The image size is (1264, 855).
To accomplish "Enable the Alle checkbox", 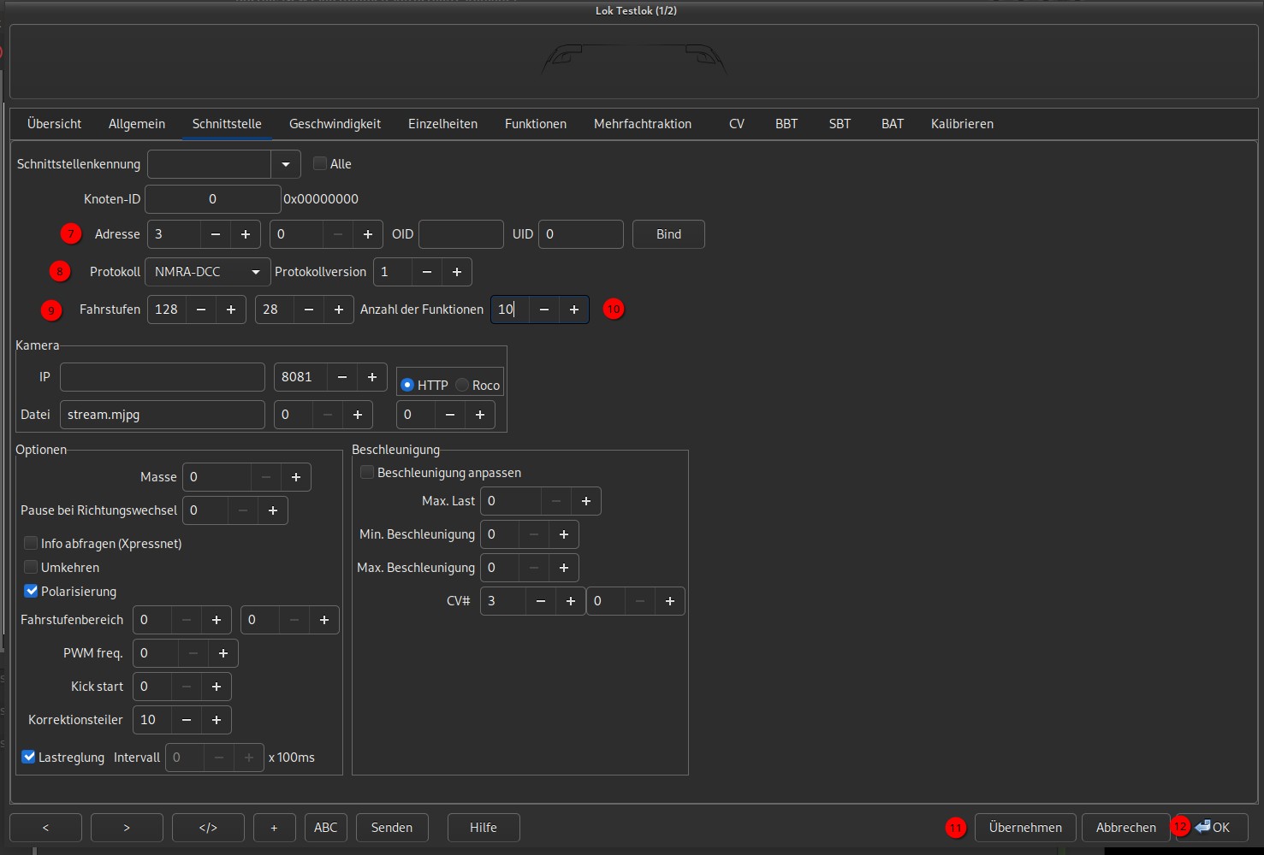I will tap(320, 164).
